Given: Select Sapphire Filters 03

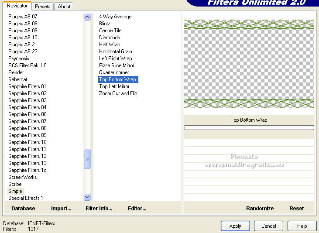Looking at the screenshot, I should coord(27,100).
